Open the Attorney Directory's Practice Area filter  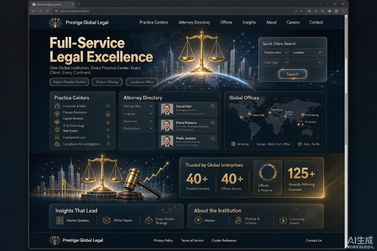[138, 128]
